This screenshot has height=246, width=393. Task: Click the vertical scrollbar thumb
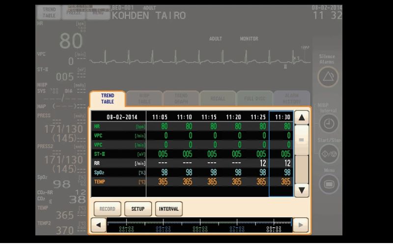click(301, 140)
